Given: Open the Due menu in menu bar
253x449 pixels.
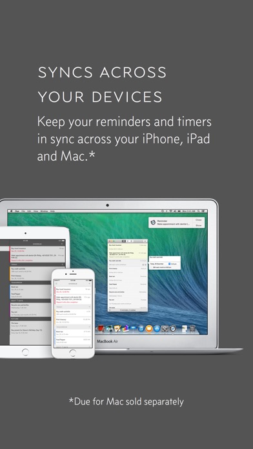Looking at the screenshot, I should (x=17, y=211).
